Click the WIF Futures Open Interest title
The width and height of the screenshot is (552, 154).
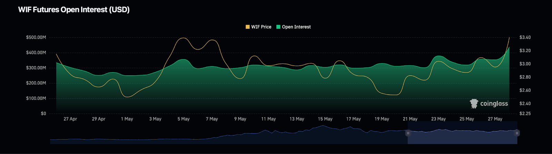[x=74, y=10]
